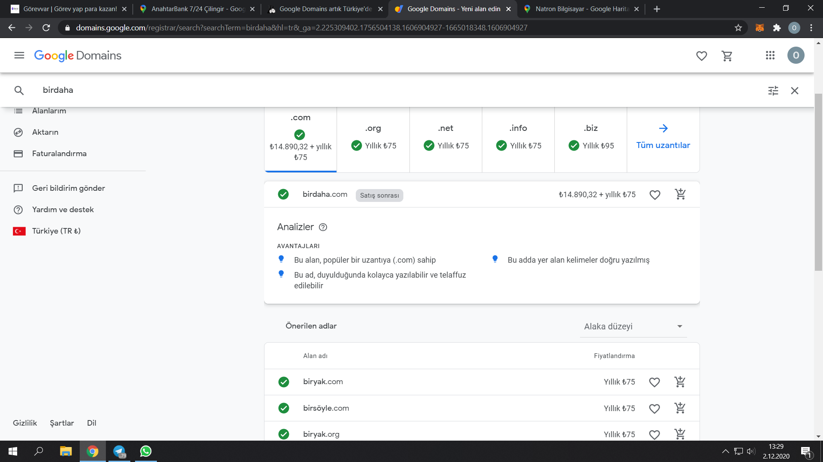Open Windows notification center
823x462 pixels.
point(806,451)
